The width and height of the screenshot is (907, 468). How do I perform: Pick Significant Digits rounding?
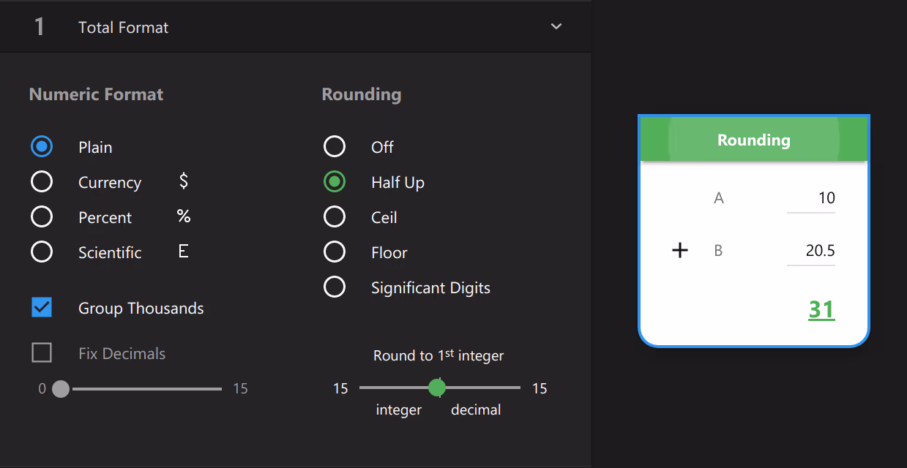pos(335,287)
